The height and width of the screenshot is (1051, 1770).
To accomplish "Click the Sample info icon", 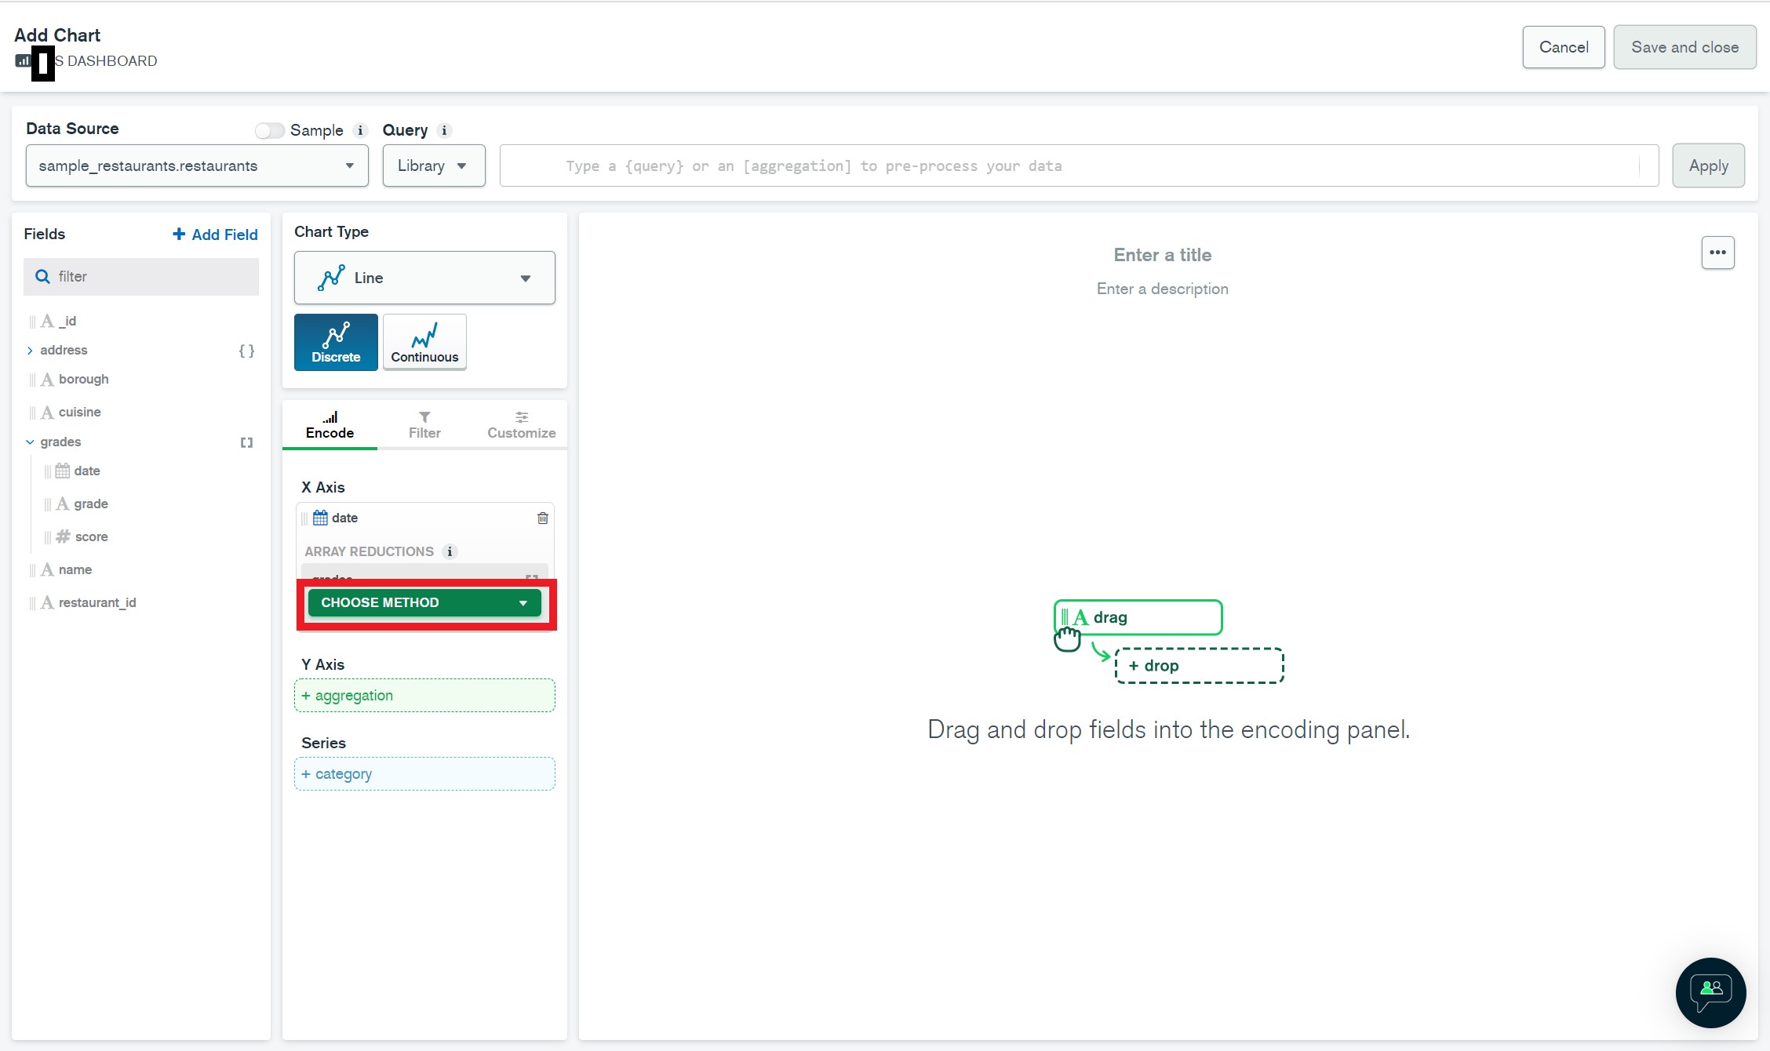I will (x=360, y=130).
